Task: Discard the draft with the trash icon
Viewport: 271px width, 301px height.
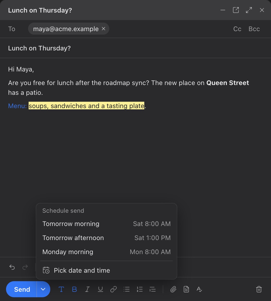Action: [259, 289]
